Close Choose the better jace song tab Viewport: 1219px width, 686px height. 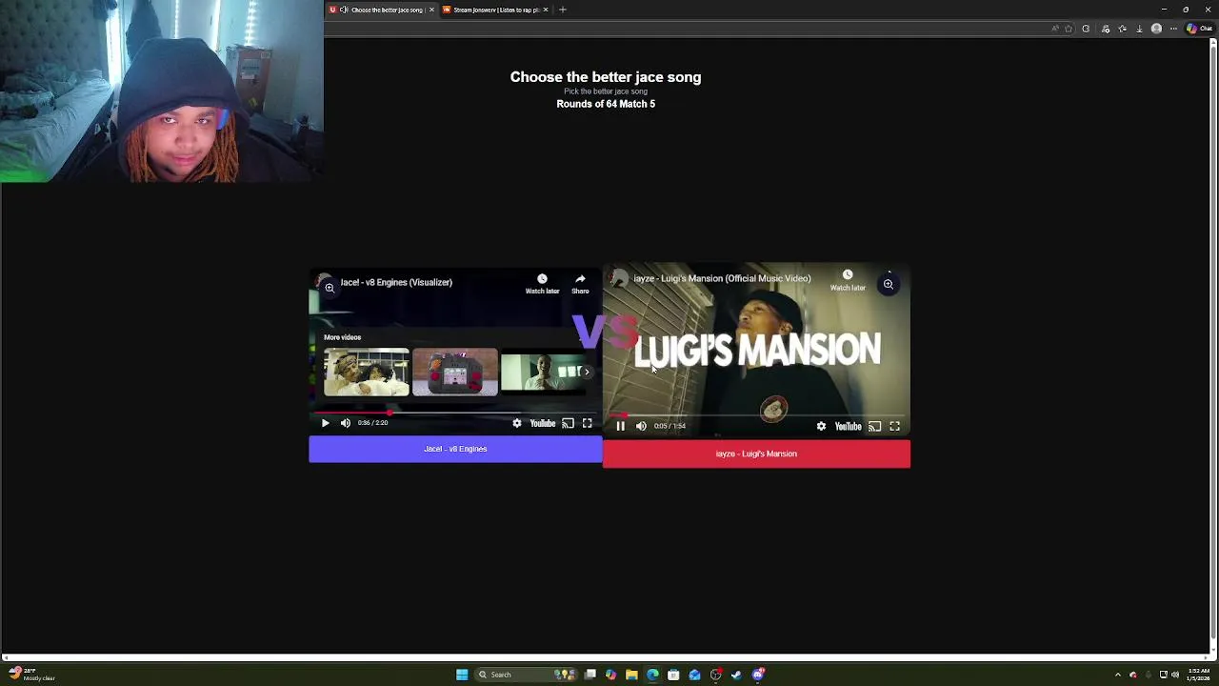pos(431,10)
